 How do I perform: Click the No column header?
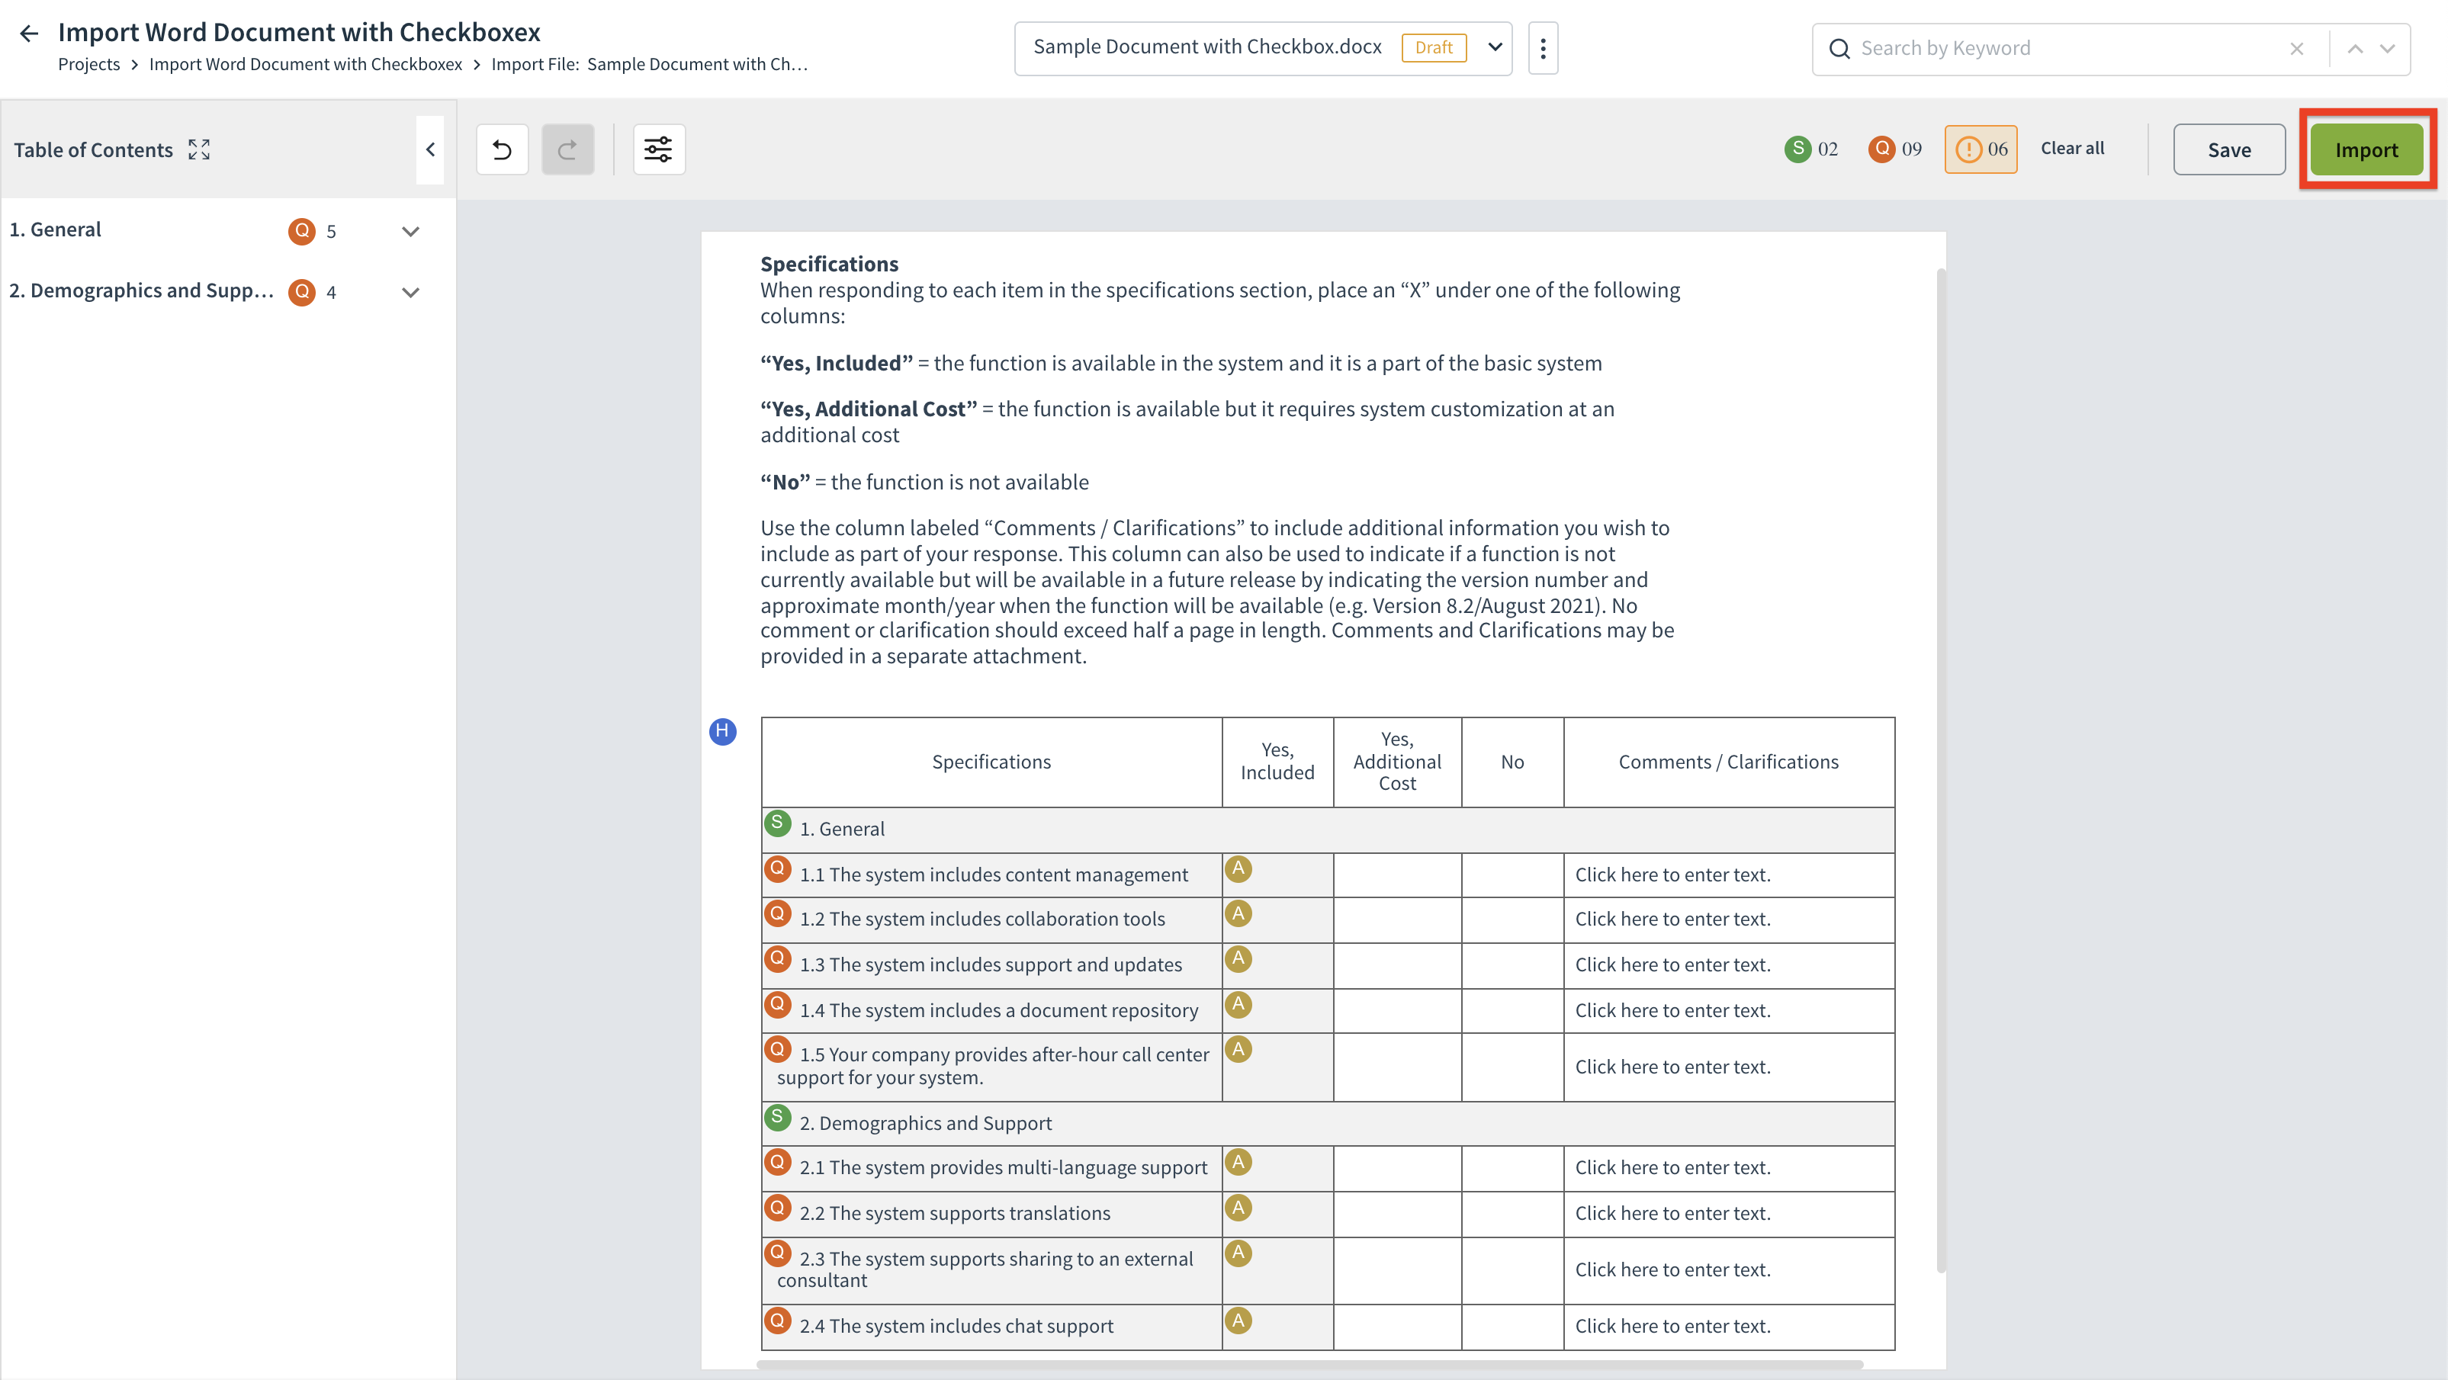1512,762
